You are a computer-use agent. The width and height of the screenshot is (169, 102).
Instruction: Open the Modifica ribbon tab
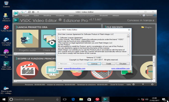pyautogui.click(x=47, y=16)
